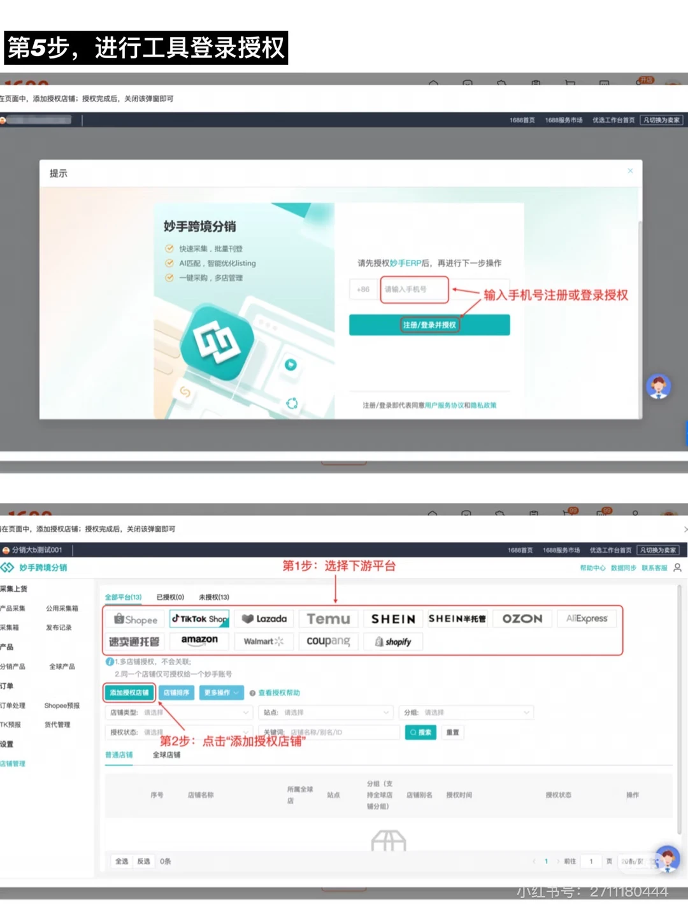This screenshot has height=917, width=688.
Task: Expand the 站点 dropdown
Action: [326, 713]
